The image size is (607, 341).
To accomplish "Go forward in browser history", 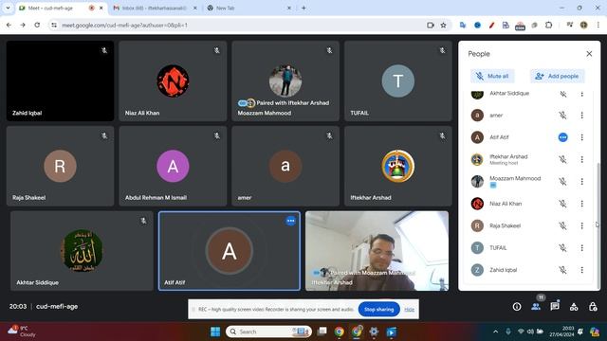I will coord(23,26).
